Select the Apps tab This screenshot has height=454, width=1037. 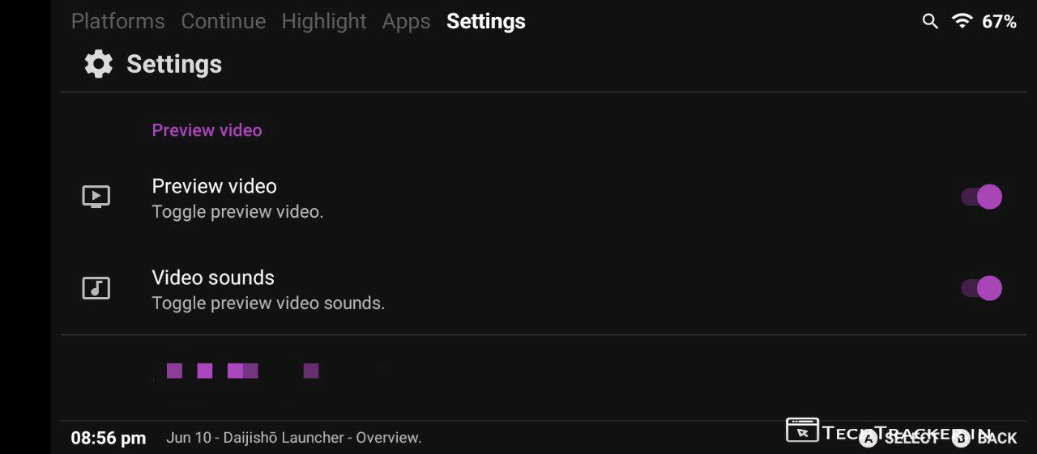[406, 22]
